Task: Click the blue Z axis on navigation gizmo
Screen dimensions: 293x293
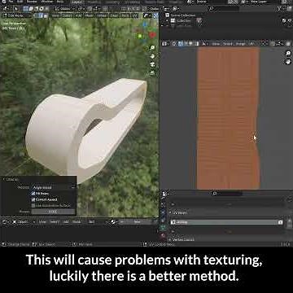Action: point(145,24)
